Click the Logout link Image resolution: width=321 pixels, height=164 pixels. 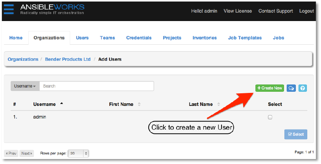coord(307,11)
